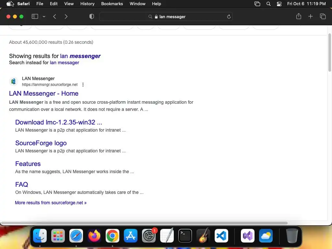Open the Share menu in the toolbar
332x249 pixels.
point(299,16)
